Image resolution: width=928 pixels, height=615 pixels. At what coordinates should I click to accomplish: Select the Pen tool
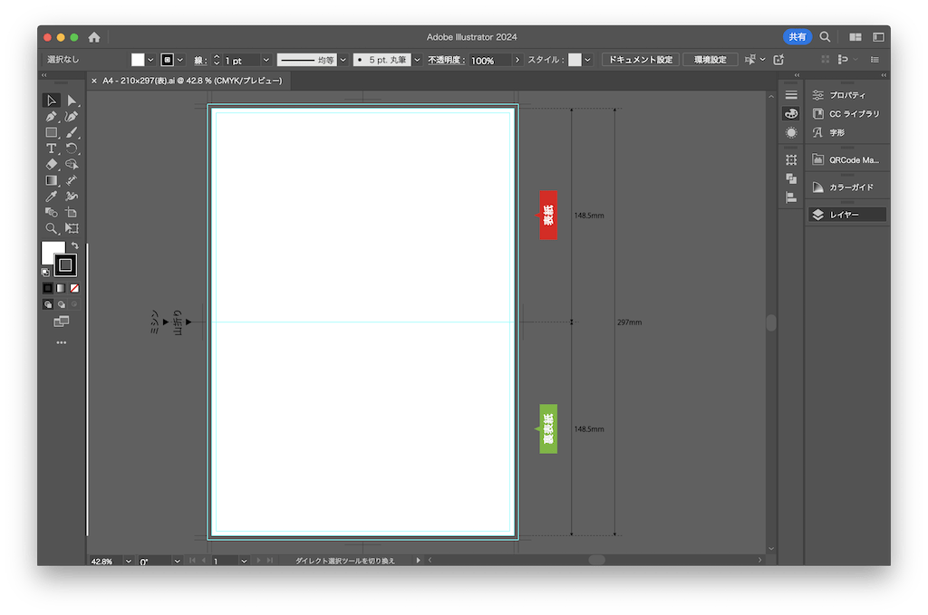[x=52, y=116]
